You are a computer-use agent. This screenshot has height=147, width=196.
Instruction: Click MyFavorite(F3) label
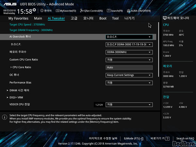pos(68,11)
